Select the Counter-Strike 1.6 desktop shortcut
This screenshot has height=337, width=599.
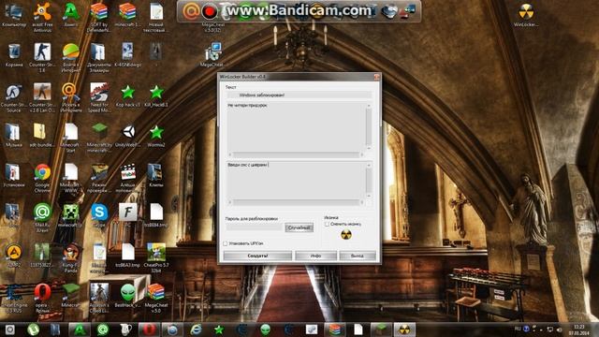pos(42,57)
